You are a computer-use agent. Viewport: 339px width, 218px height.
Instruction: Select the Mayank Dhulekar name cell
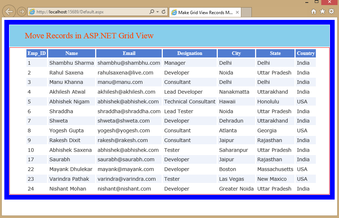point(72,169)
